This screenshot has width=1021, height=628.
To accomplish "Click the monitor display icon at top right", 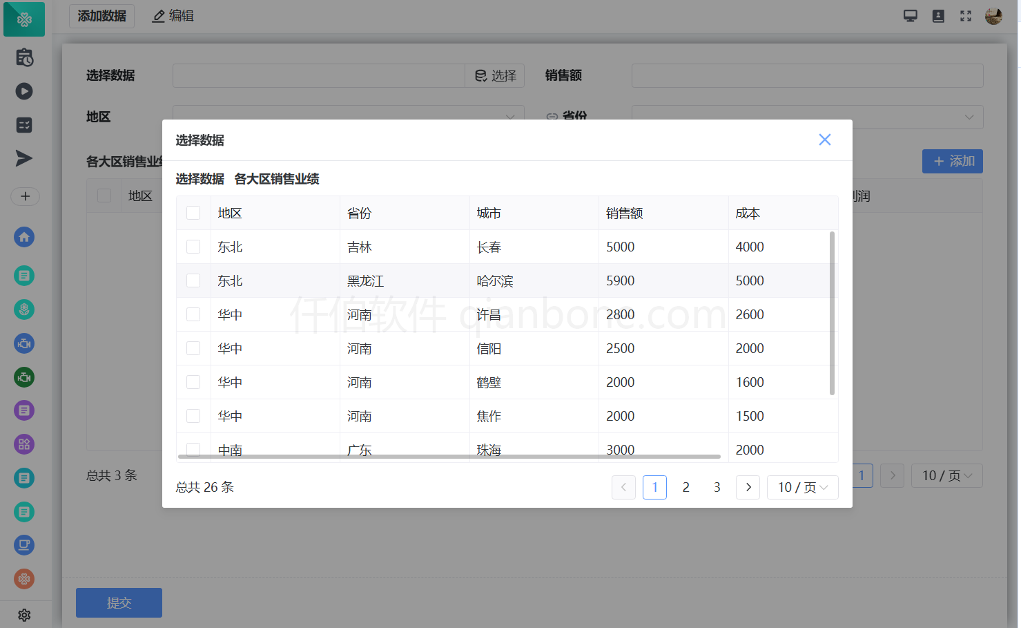I will 910,15.
